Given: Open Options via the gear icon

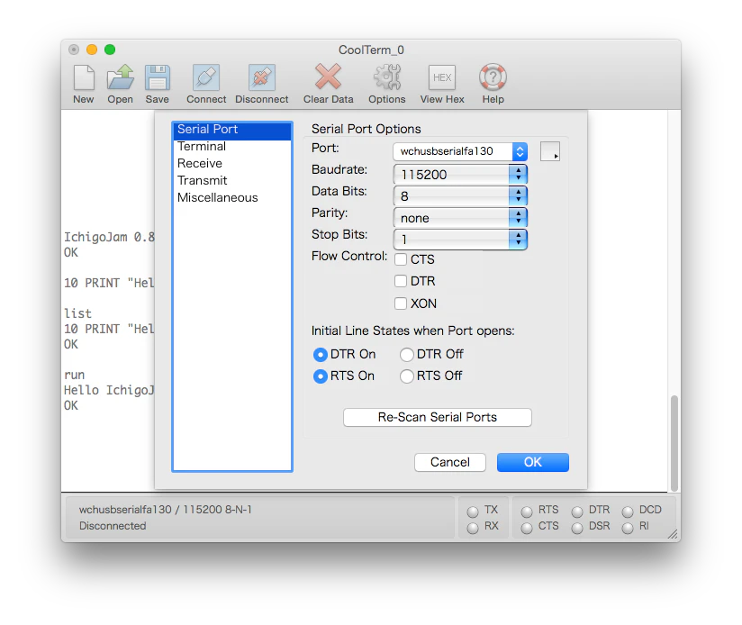Looking at the screenshot, I should pos(387,77).
